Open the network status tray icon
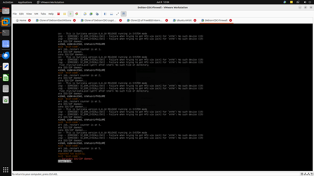This screenshot has height=176, width=314. pyautogui.click(x=298, y=2)
